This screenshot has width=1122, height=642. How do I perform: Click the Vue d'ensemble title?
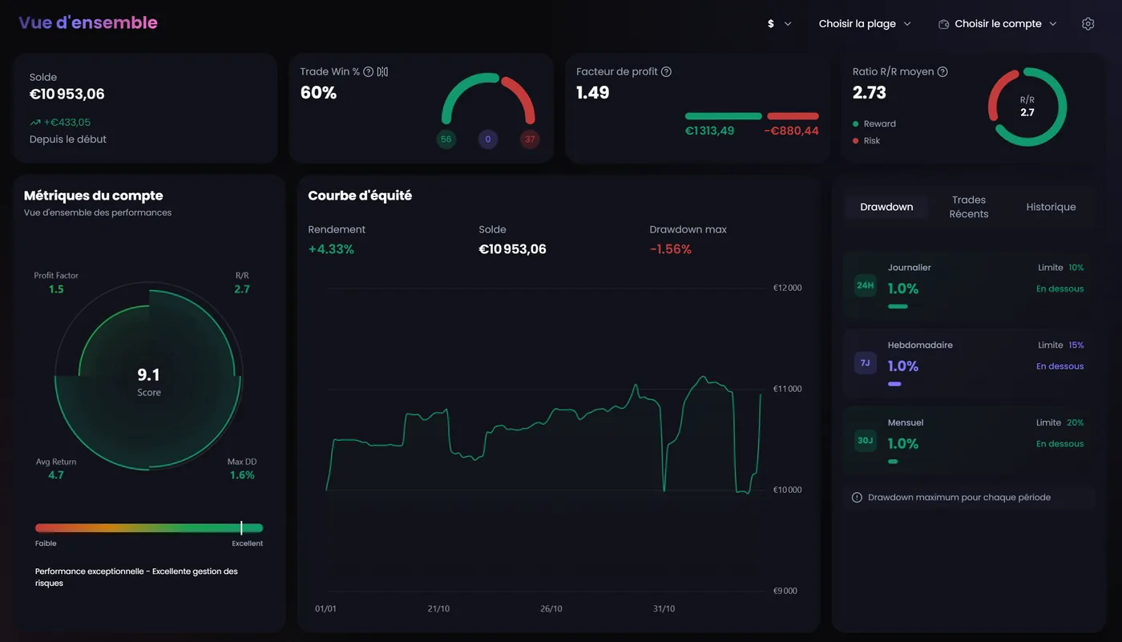[x=88, y=23]
